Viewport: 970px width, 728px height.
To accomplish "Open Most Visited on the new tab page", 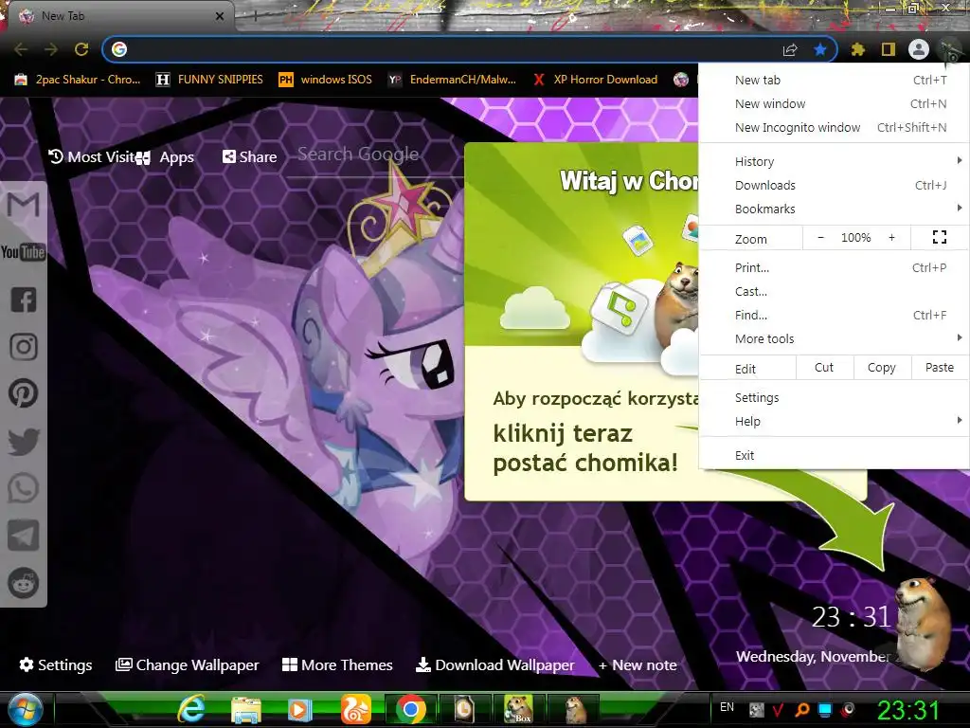I will tap(93, 156).
